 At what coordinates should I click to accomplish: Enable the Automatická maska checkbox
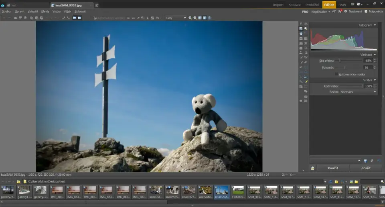pos(336,74)
